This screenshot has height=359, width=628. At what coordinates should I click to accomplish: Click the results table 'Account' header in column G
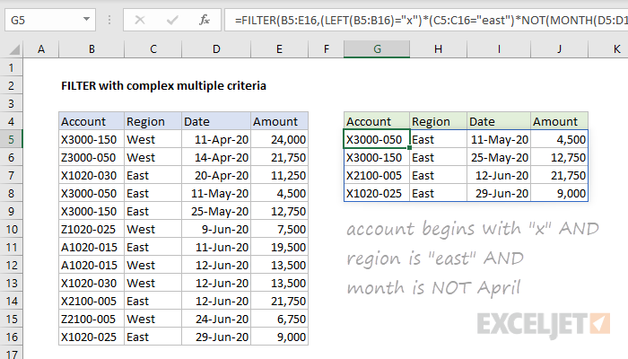click(x=377, y=121)
